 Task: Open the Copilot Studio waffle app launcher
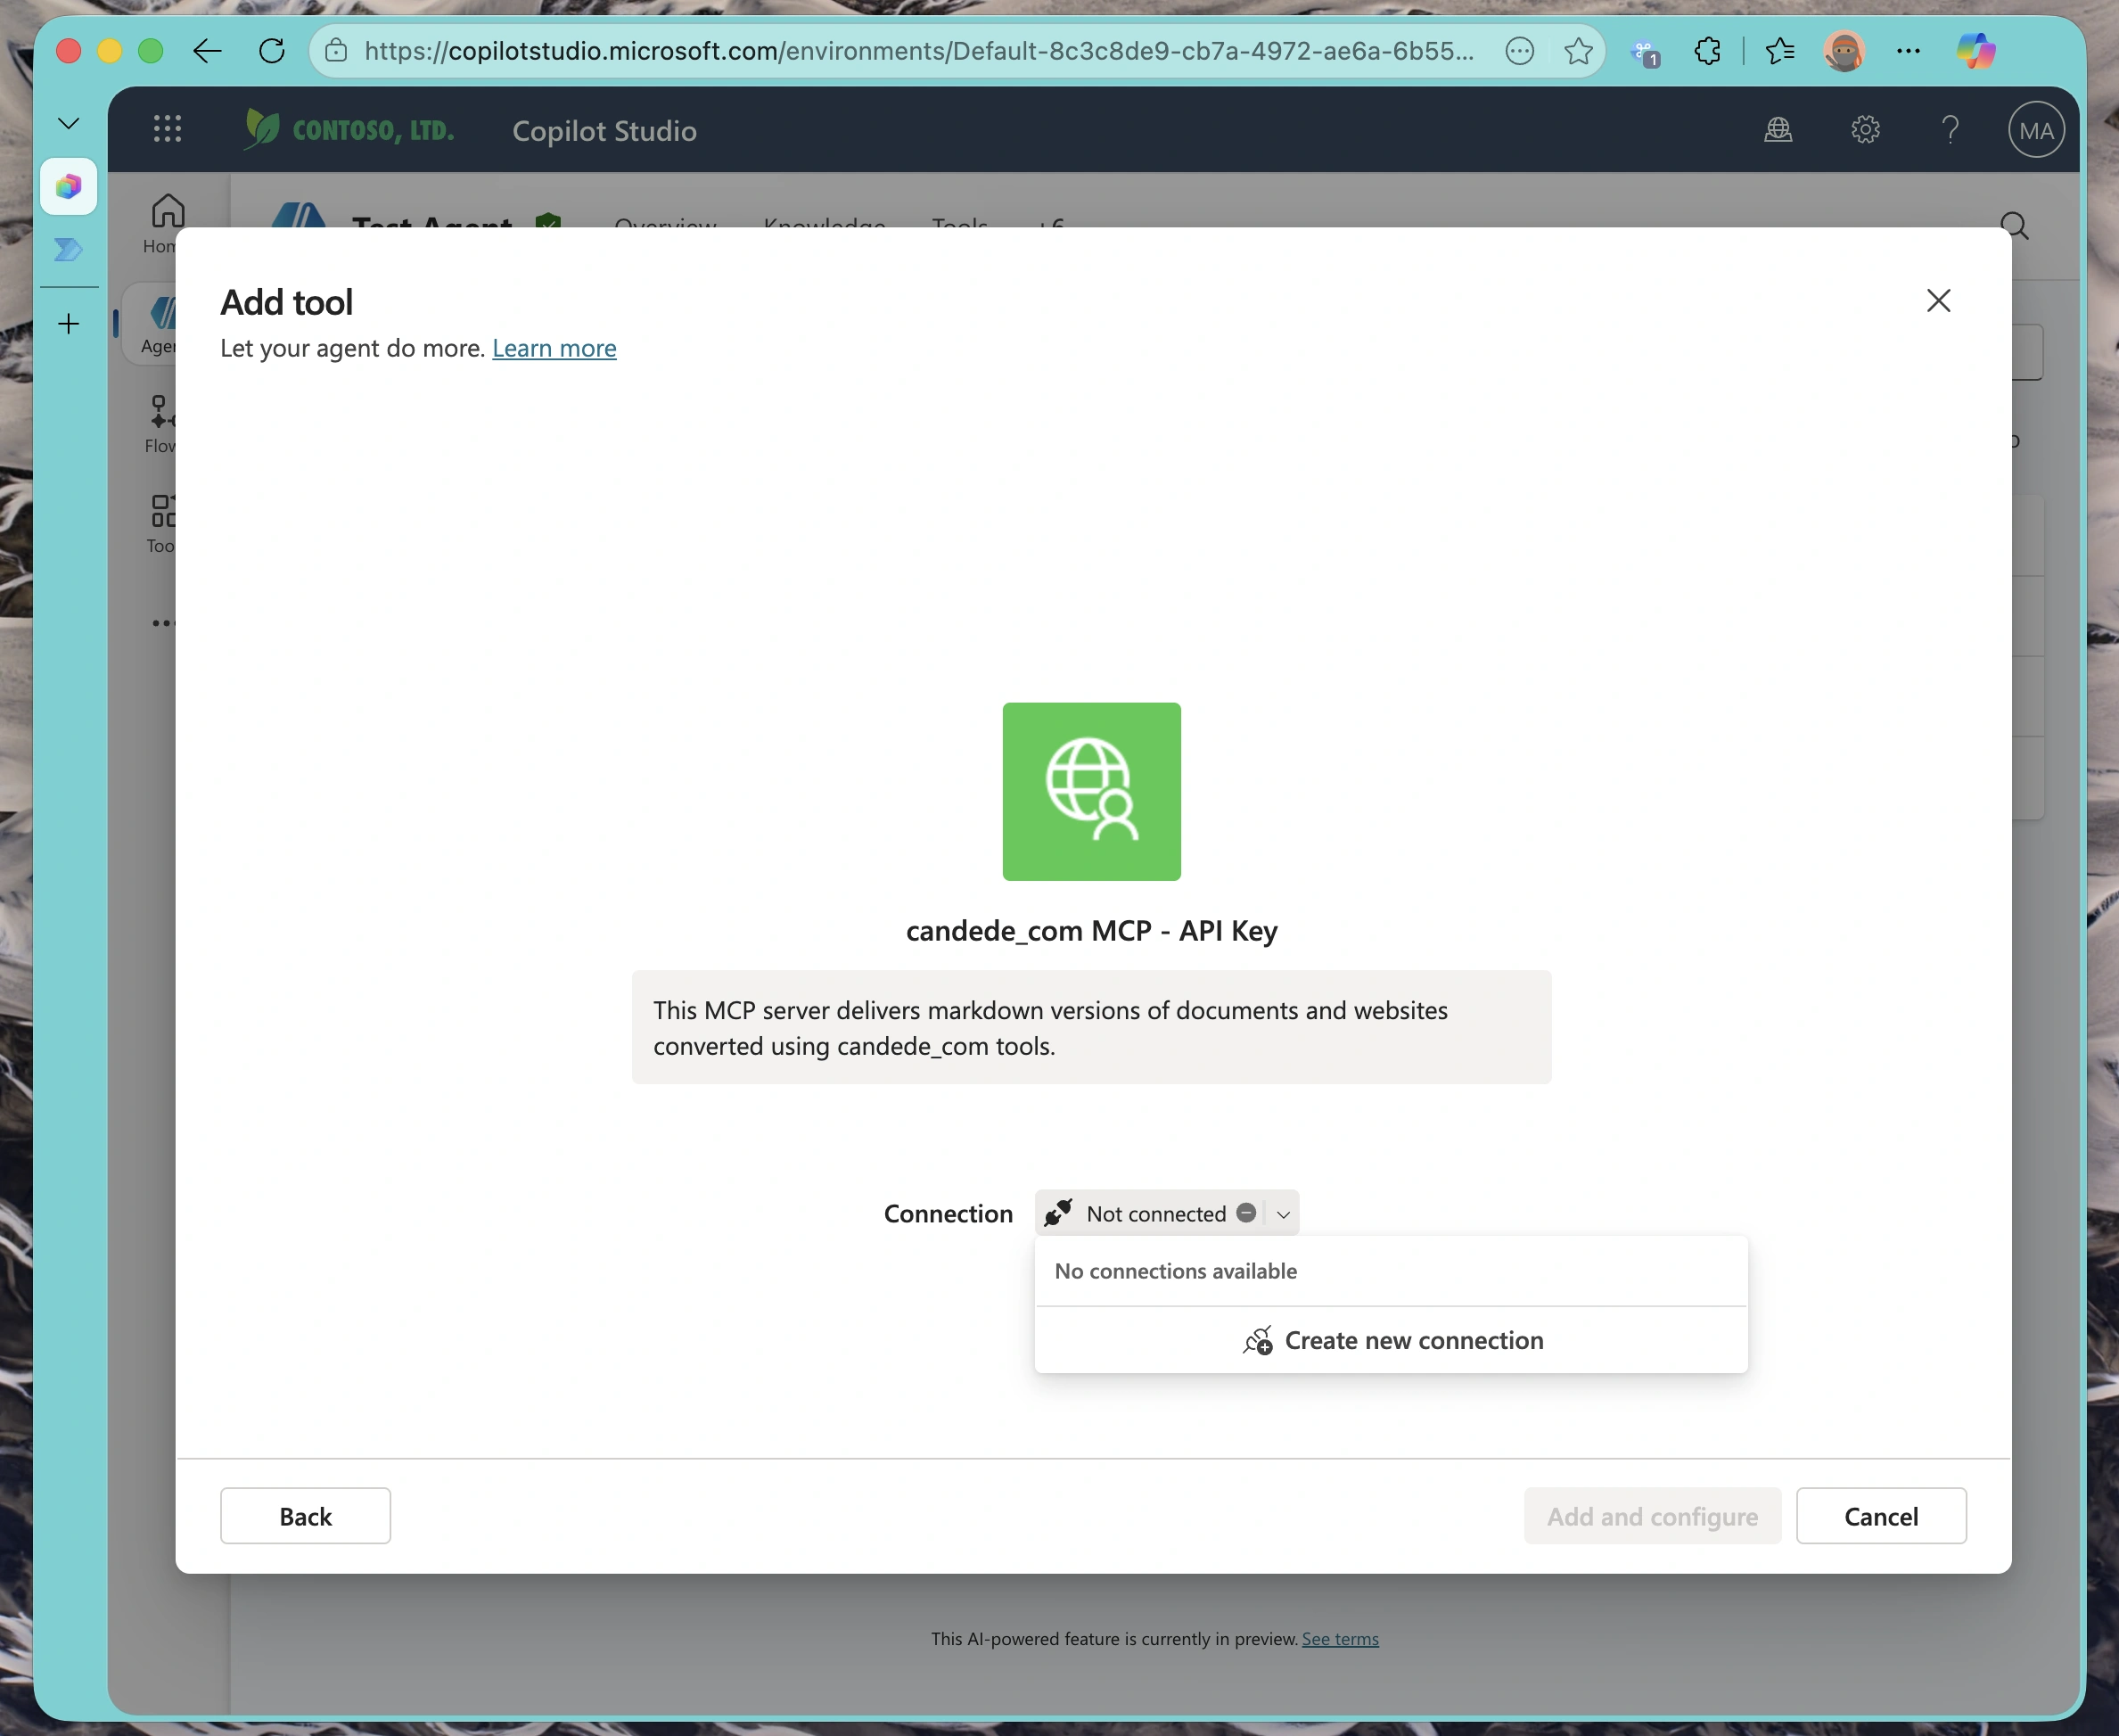point(167,128)
